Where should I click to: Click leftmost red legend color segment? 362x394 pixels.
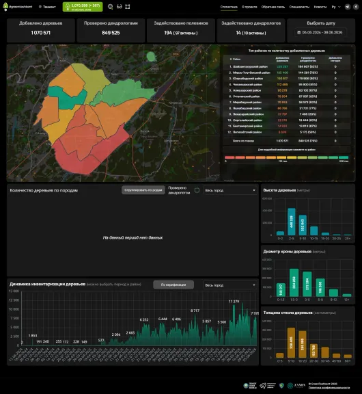click(x=229, y=157)
